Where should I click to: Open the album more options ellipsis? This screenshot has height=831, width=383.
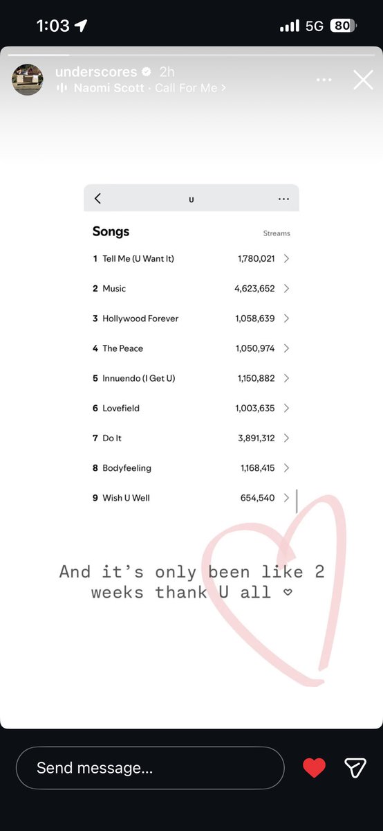click(283, 199)
